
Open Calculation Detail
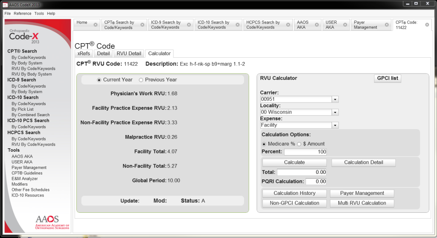tap(364, 162)
